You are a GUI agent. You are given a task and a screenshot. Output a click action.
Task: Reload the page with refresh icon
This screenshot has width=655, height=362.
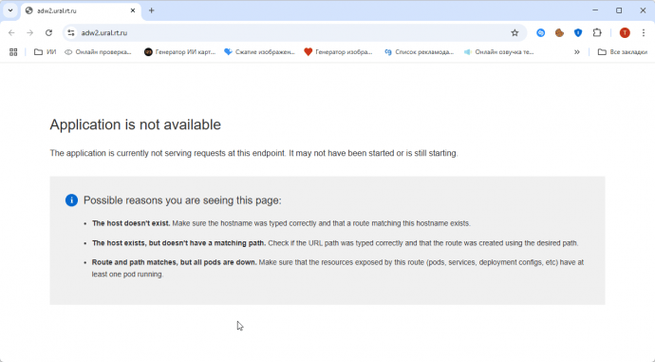click(48, 32)
